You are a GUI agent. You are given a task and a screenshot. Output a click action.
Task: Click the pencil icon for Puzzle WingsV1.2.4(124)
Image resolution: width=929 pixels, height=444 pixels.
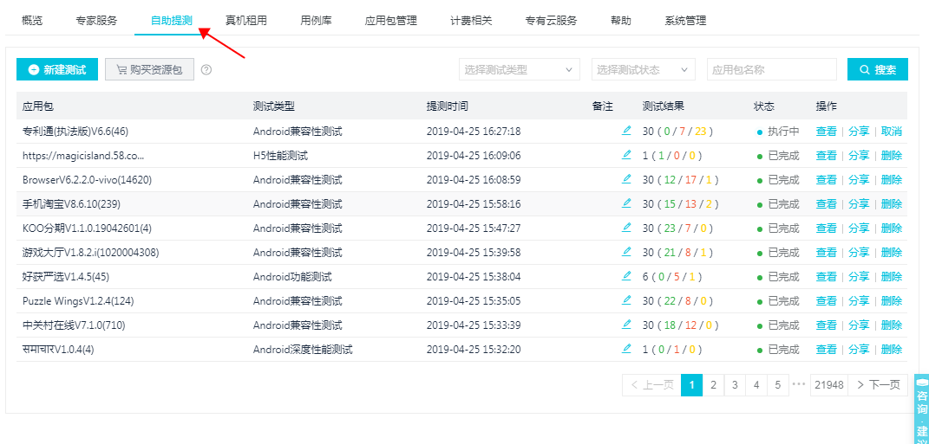[626, 301]
